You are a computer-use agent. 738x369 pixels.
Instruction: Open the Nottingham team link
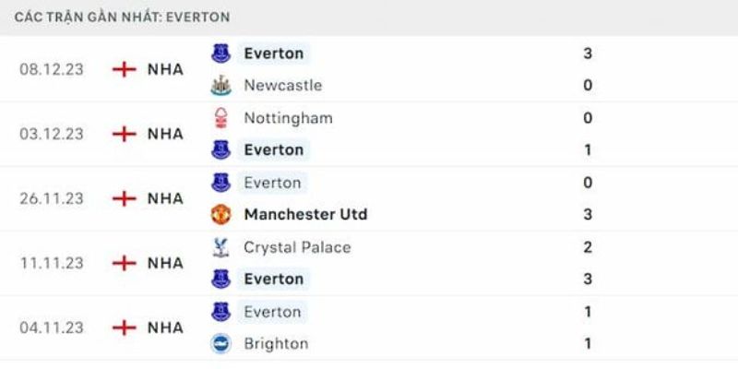coord(288,118)
